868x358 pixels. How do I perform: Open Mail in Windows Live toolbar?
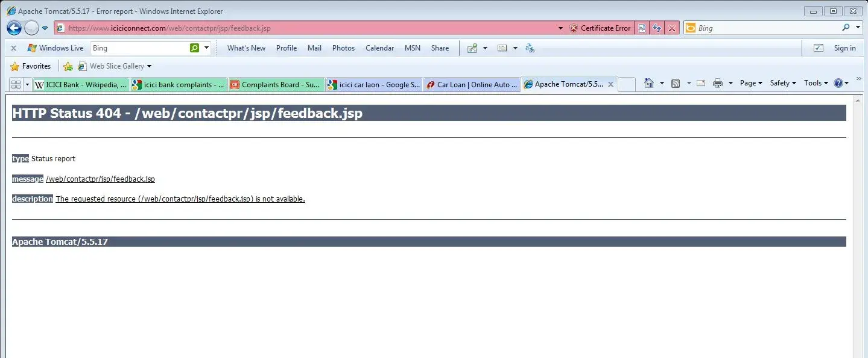(x=314, y=48)
